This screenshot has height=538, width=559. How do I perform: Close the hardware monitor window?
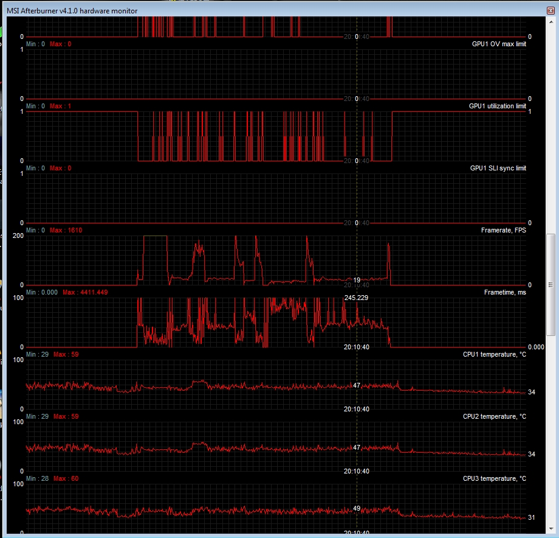551,11
